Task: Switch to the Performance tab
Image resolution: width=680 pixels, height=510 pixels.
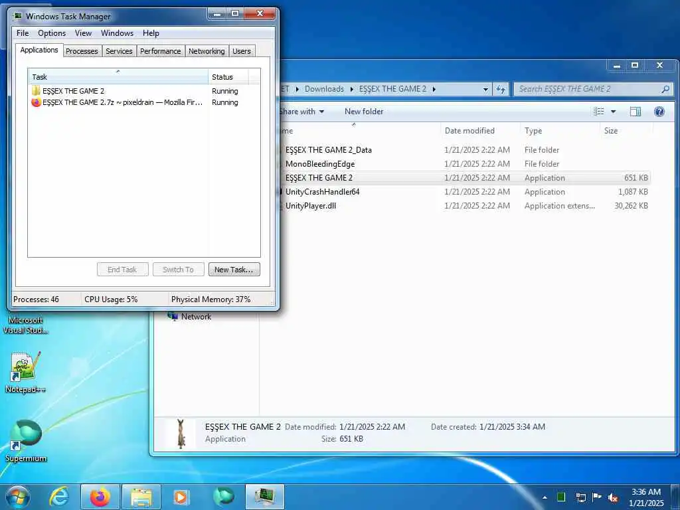Action: pos(161,51)
